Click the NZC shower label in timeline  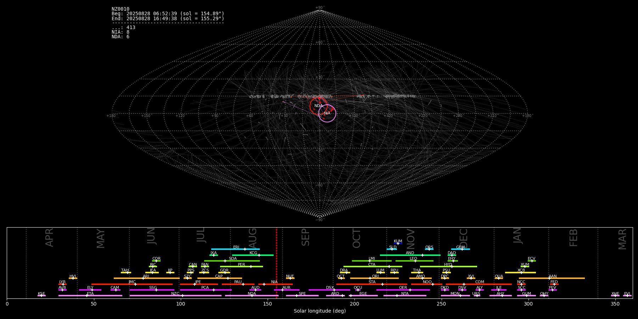(x=175, y=294)
